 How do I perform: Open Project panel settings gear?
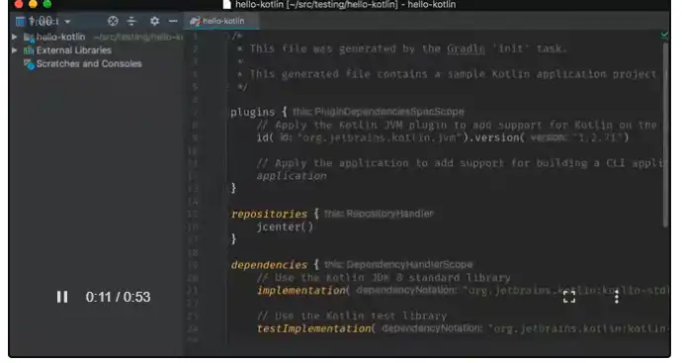tap(154, 21)
